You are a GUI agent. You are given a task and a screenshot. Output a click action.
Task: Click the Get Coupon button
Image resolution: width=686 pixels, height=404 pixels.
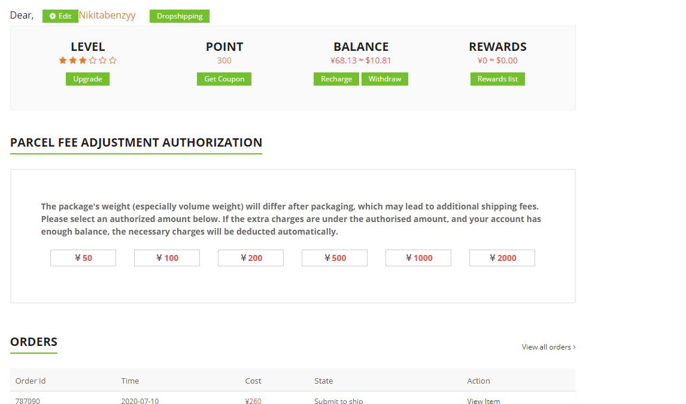224,79
